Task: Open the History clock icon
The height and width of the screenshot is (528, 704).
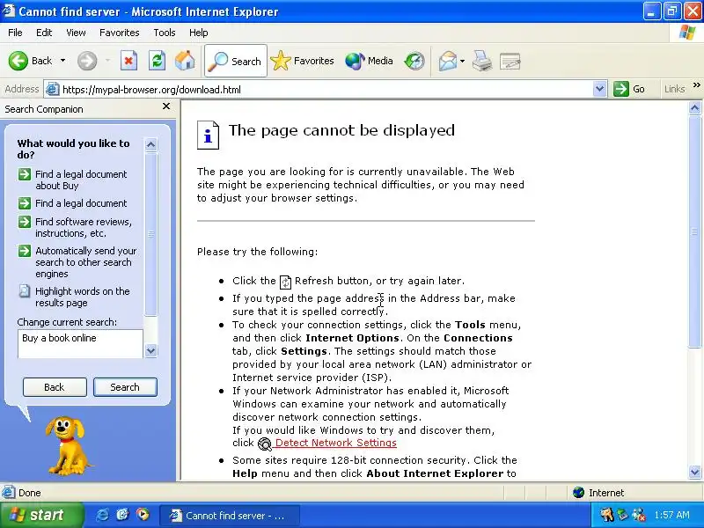Action: 414,61
